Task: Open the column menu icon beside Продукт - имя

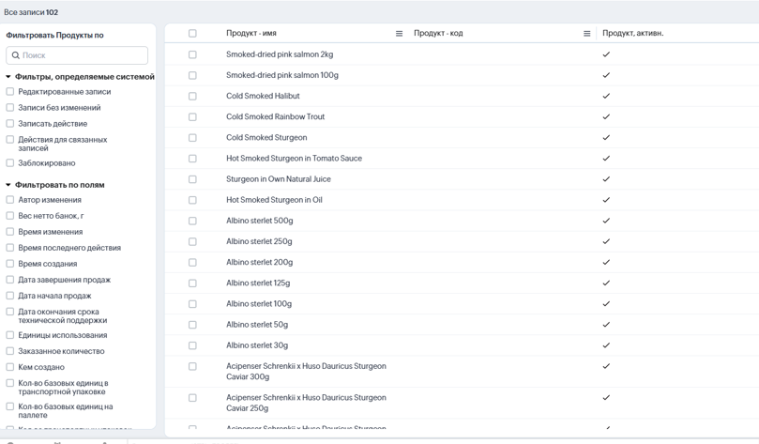Action: [x=399, y=34]
